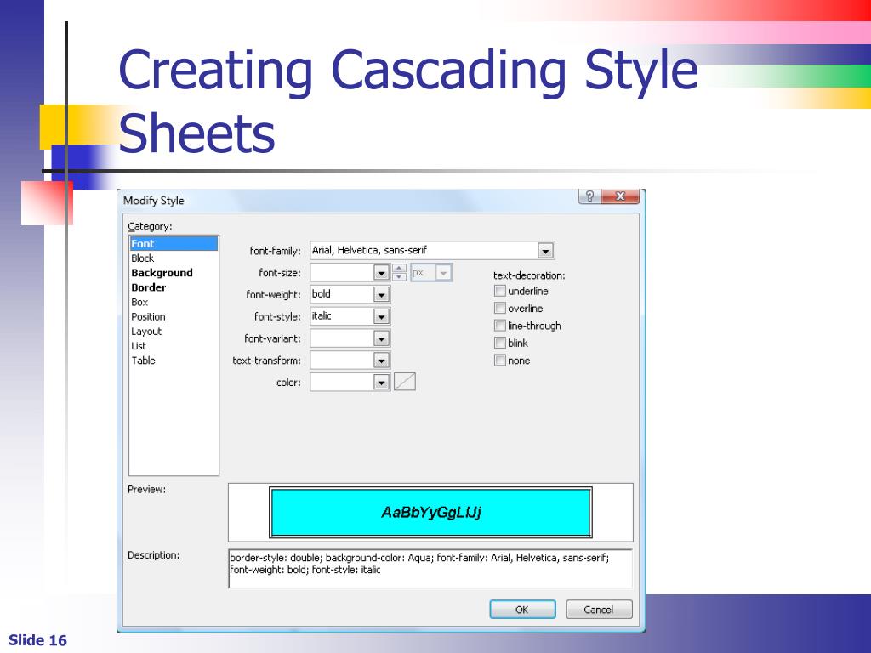Screen dimensions: 871x653
Task: Enable the underline text-decoration checkbox
Action: [x=500, y=291]
